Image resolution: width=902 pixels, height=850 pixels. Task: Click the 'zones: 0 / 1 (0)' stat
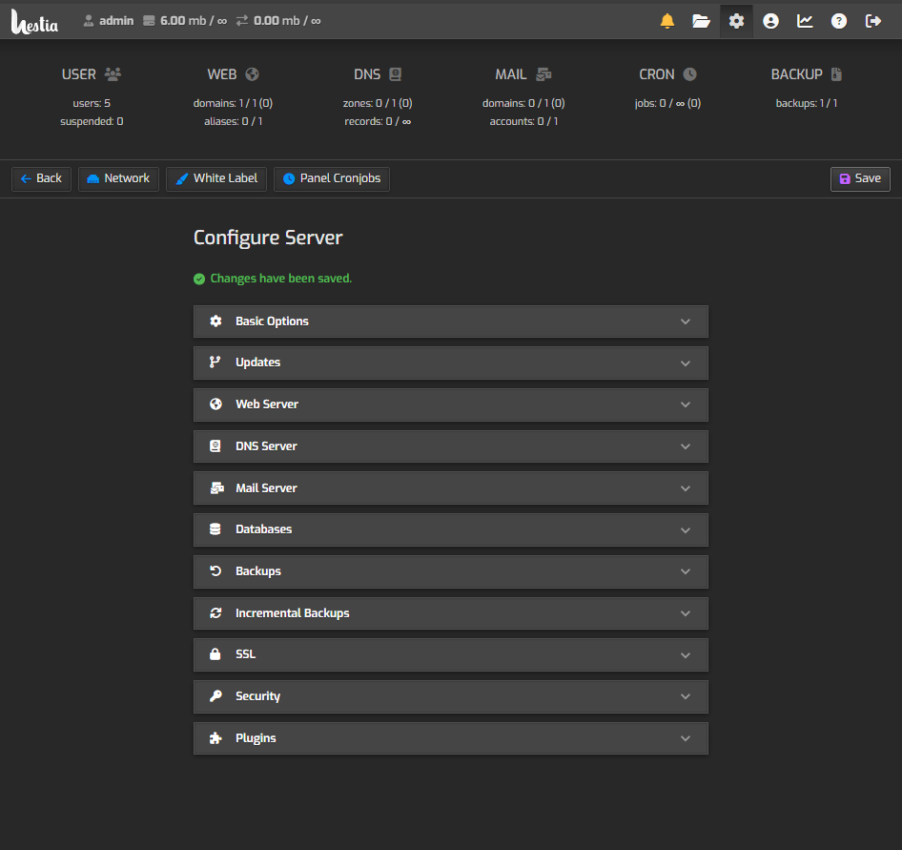(378, 104)
